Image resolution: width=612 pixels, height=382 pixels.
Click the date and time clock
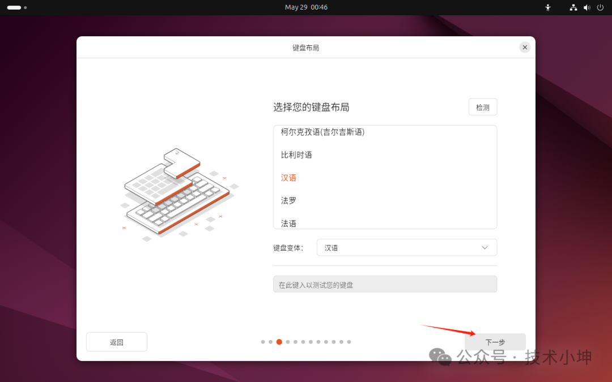click(x=306, y=7)
